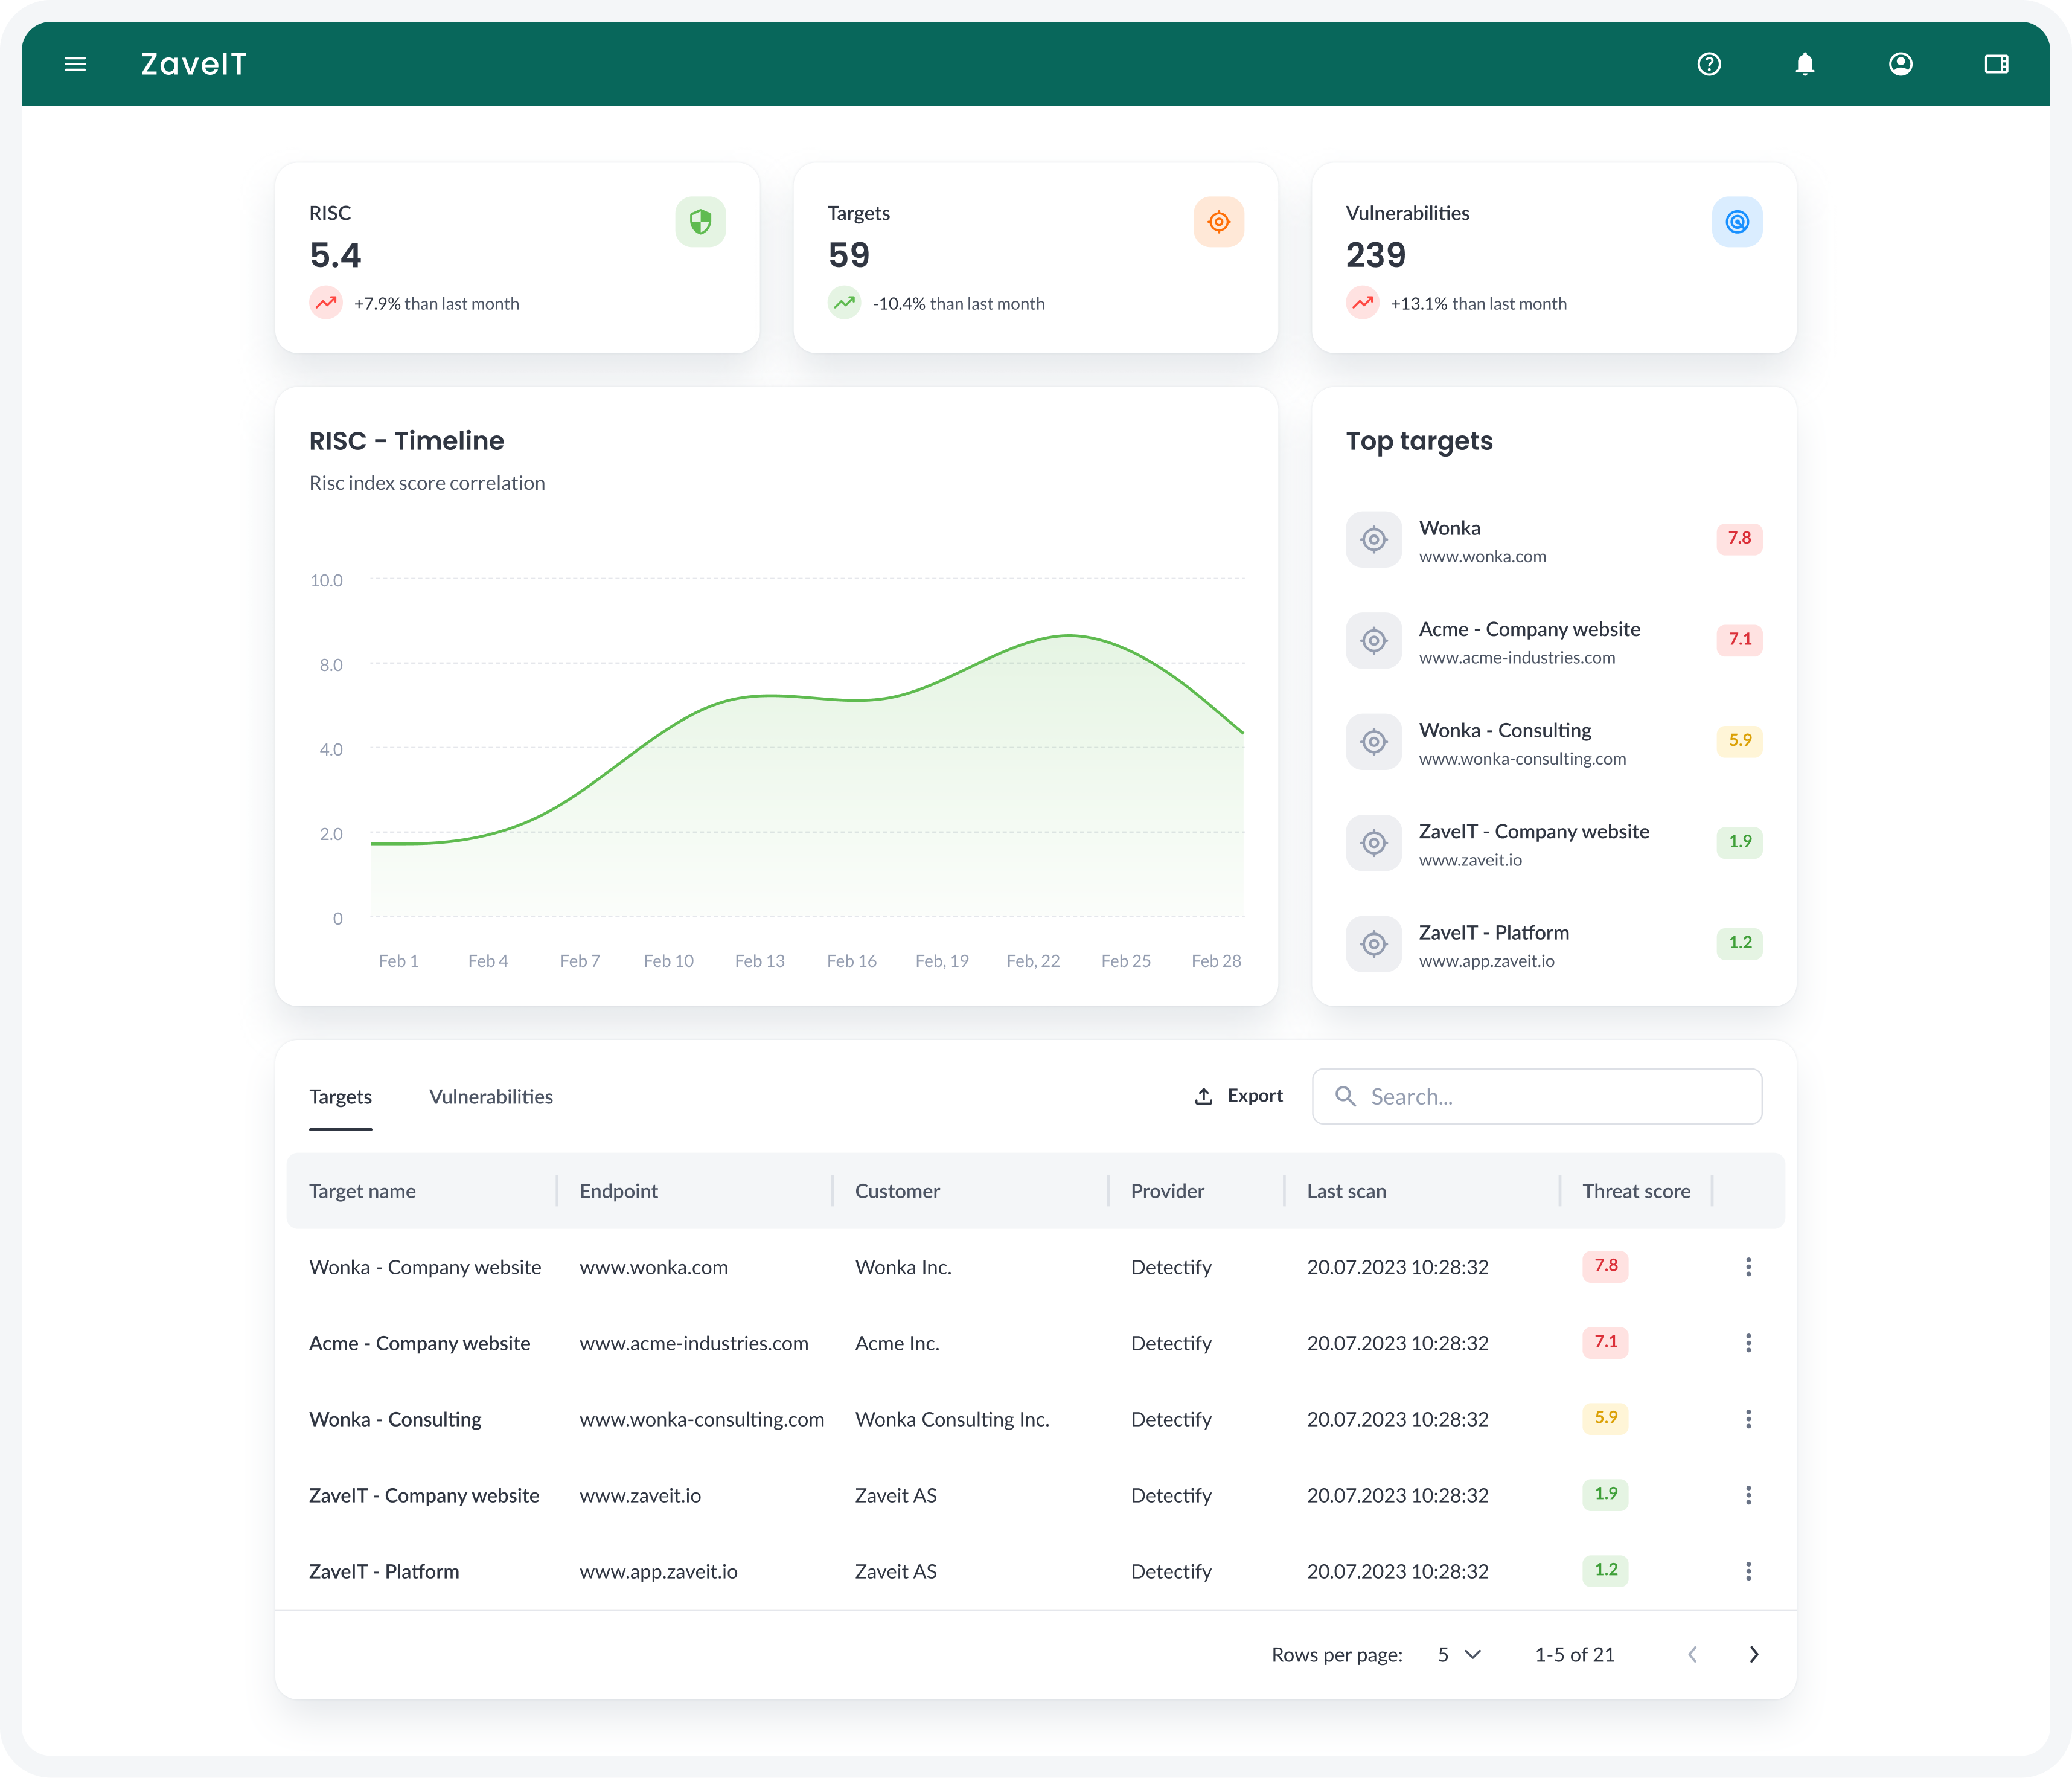This screenshot has width=2072, height=1778.
Task: Open options menu for Wonka - Company website row
Action: click(x=1748, y=1266)
